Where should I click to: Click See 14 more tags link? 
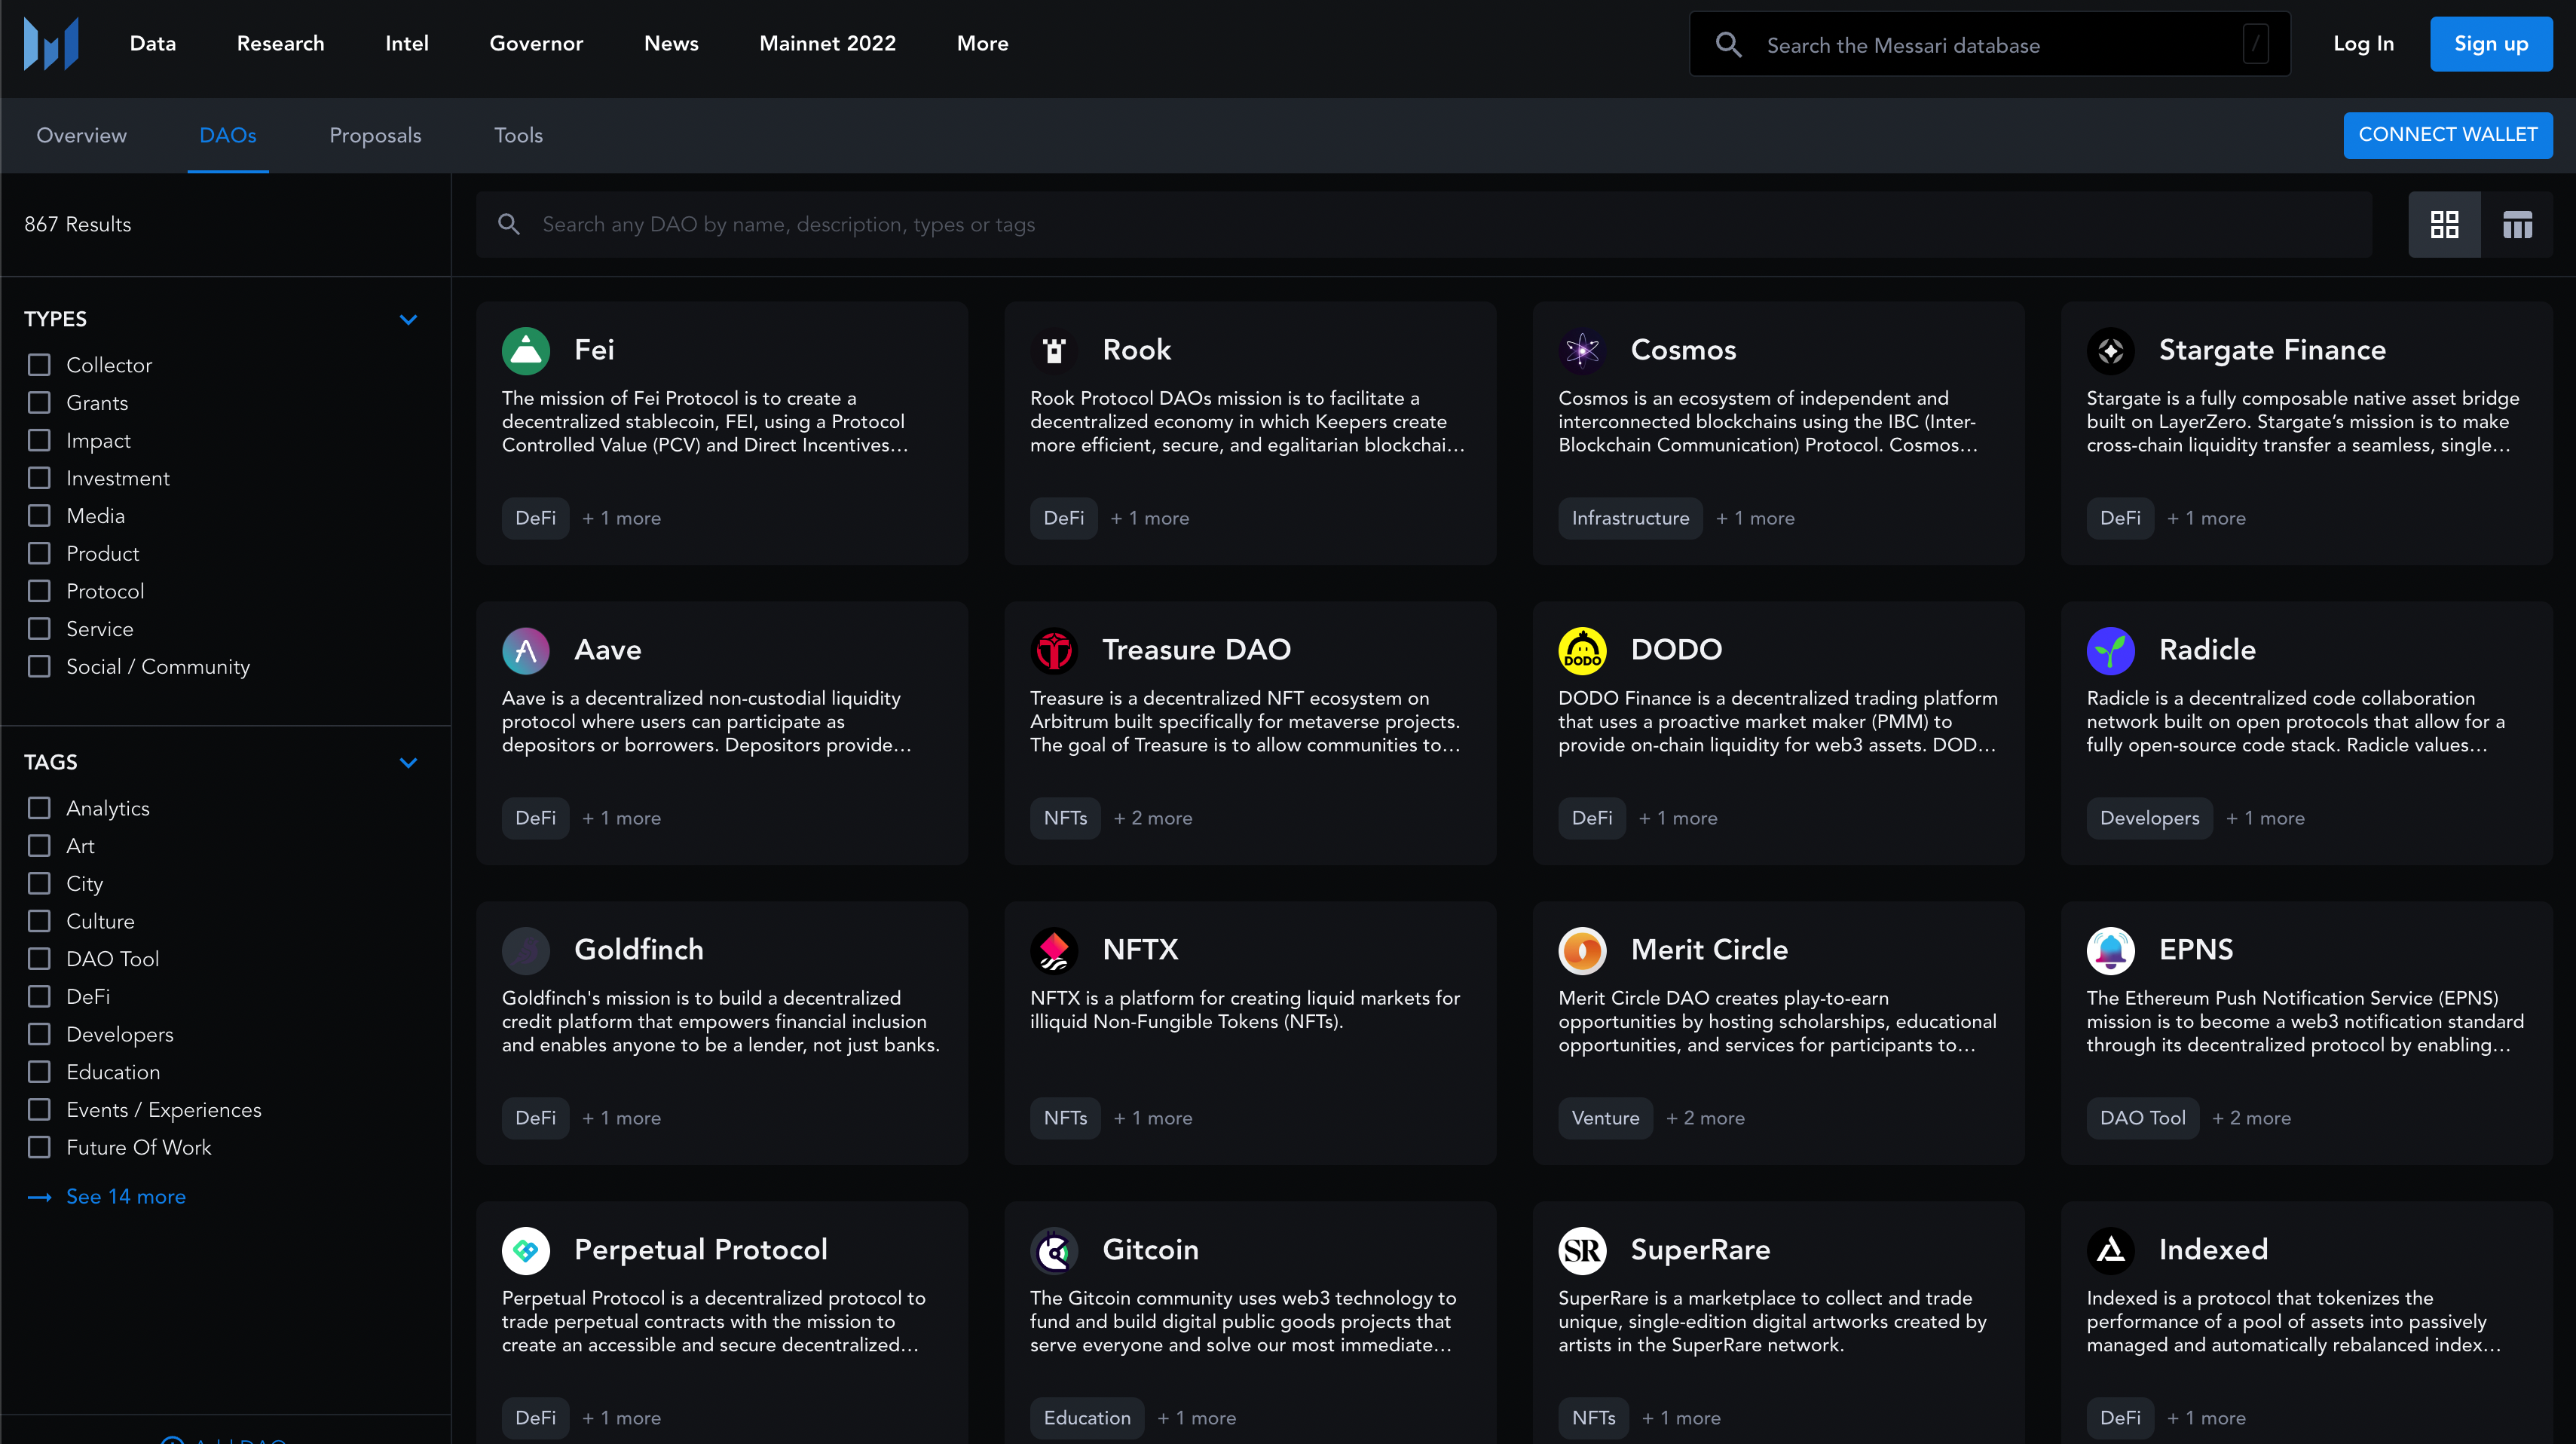coord(126,1197)
